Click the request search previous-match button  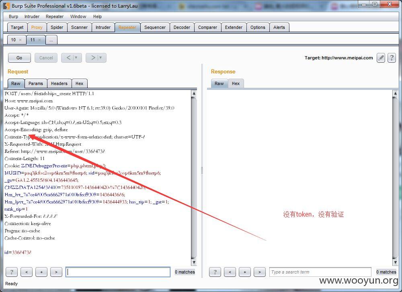pyautogui.click(x=27, y=272)
